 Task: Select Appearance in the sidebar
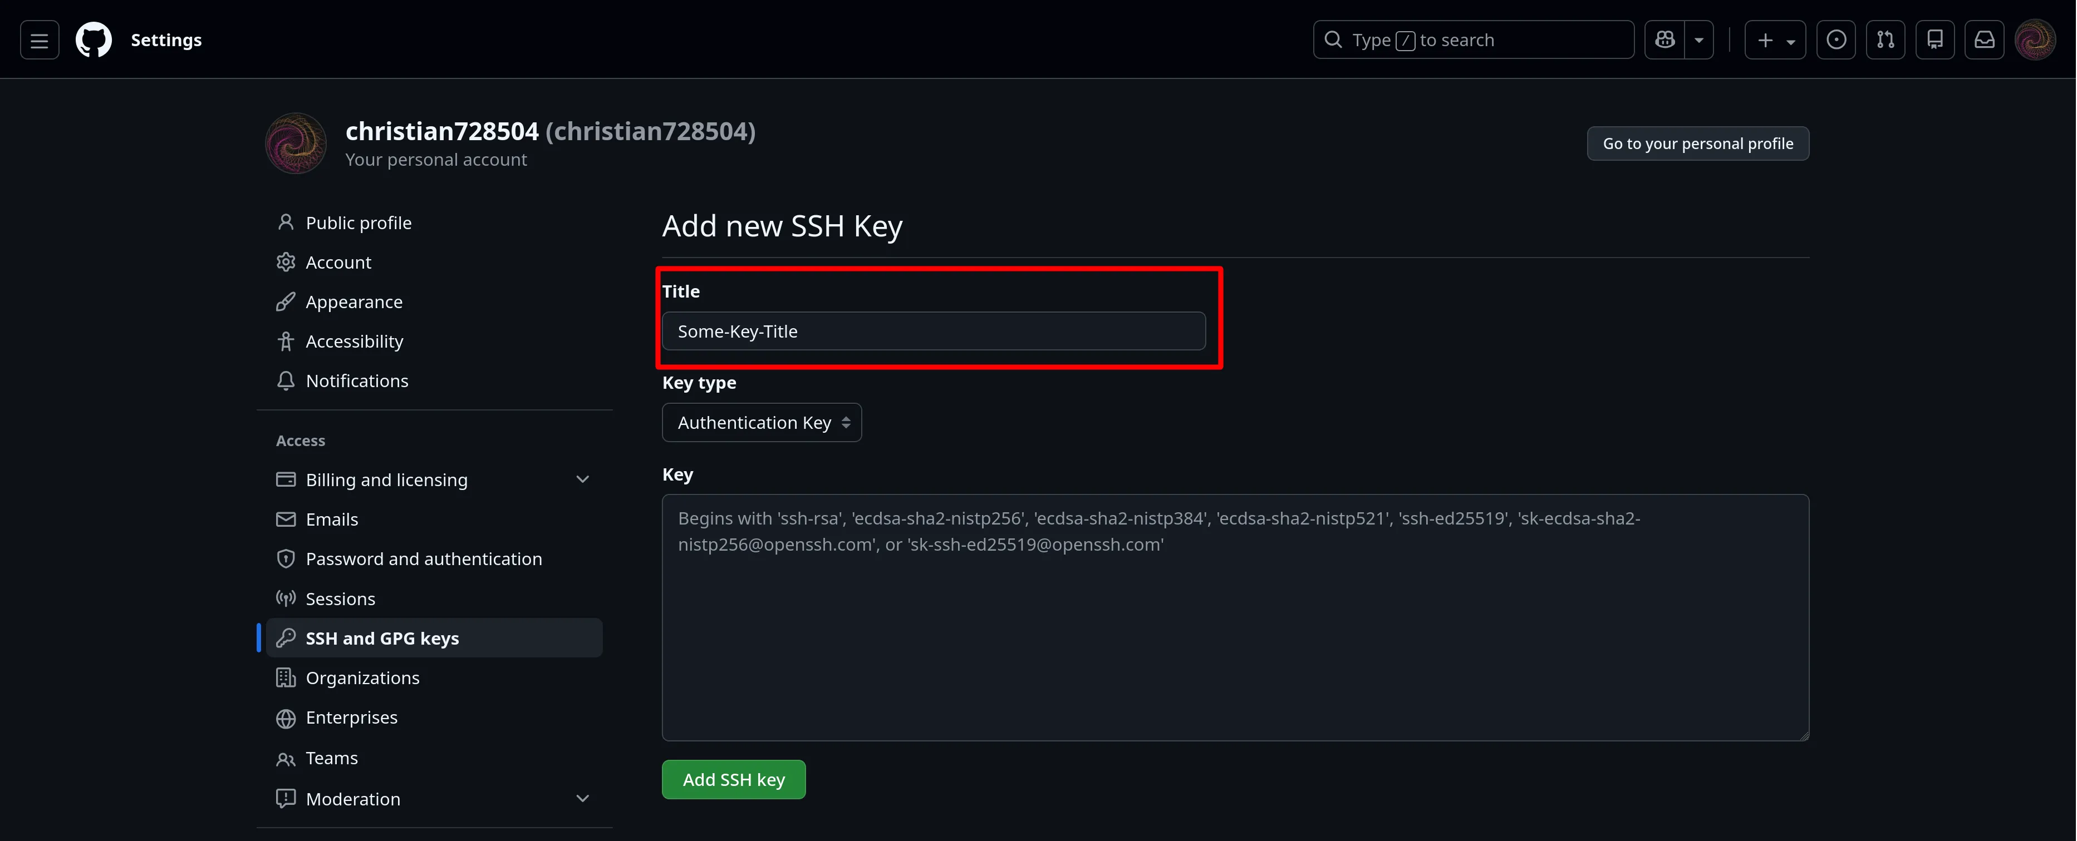[354, 302]
